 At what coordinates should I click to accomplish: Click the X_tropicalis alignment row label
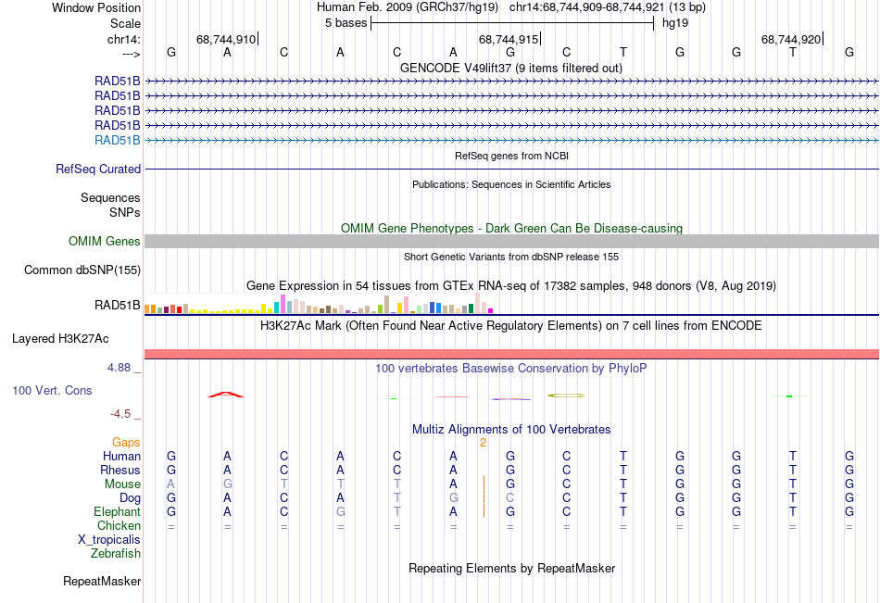109,540
